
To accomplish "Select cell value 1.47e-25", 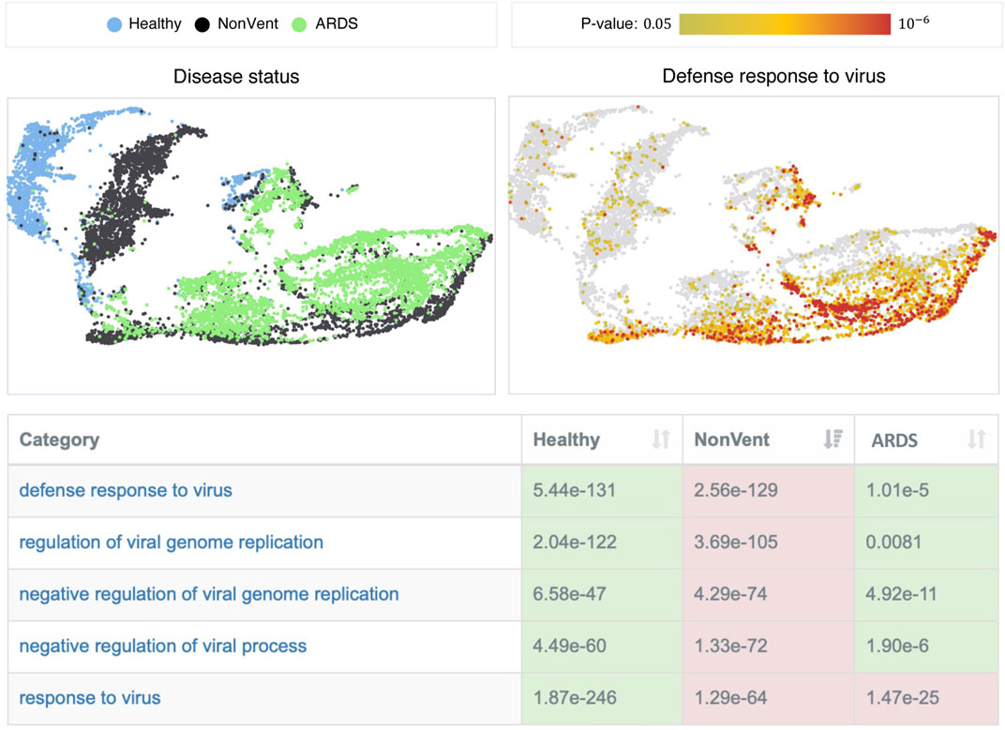I will (x=903, y=698).
